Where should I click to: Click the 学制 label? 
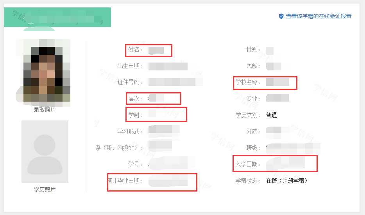tap(136, 115)
